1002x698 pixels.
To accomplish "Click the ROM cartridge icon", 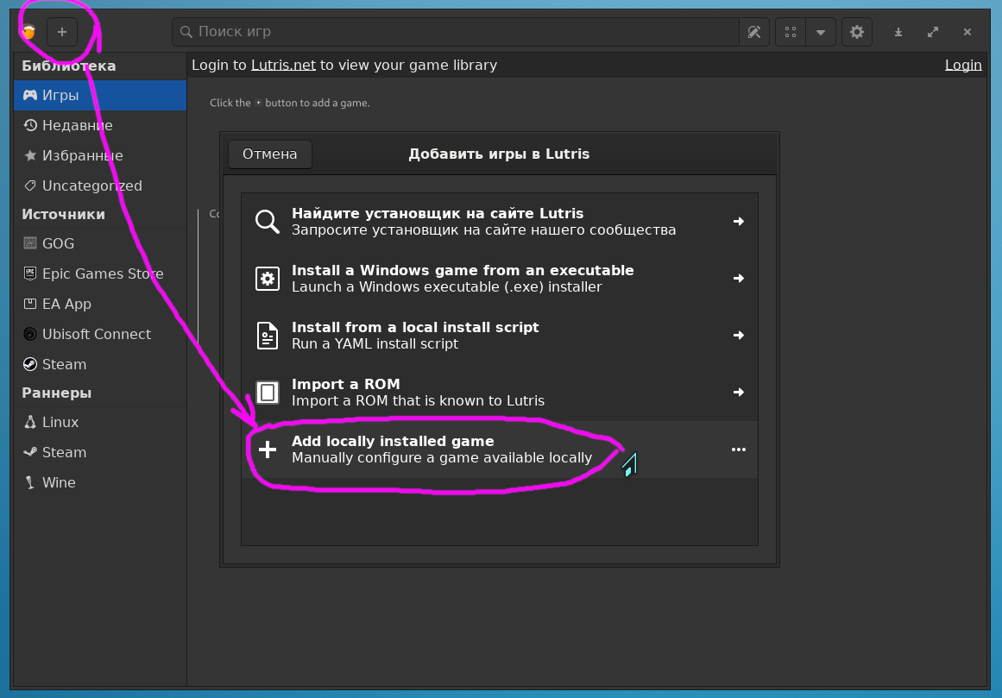I will pyautogui.click(x=268, y=392).
